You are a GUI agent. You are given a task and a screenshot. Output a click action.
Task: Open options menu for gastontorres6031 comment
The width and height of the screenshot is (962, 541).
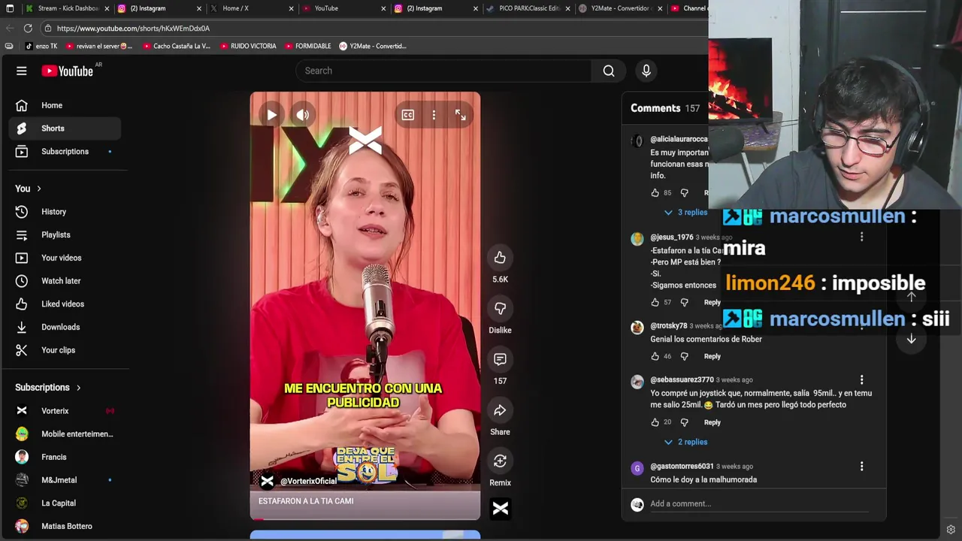tap(862, 467)
